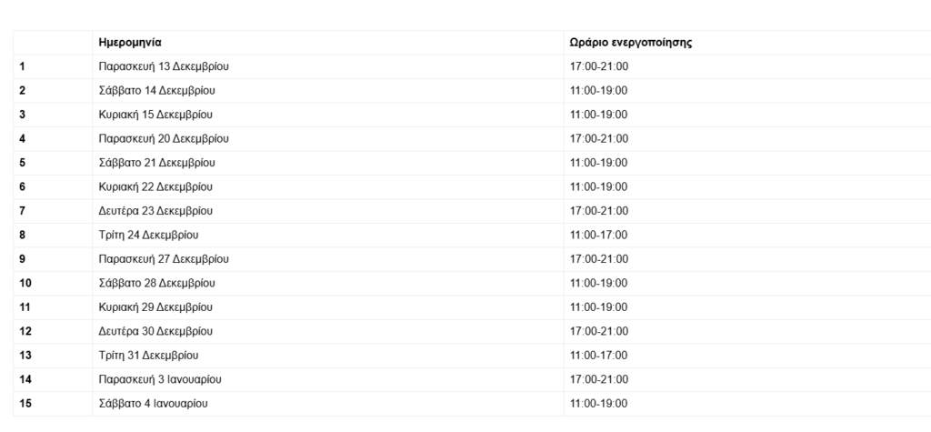Select the Παρασκευή 13 Δεκεμβρίου cell

tap(164, 66)
